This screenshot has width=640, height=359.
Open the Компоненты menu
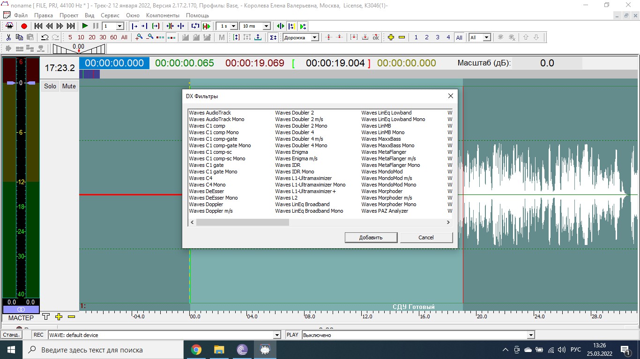163,15
